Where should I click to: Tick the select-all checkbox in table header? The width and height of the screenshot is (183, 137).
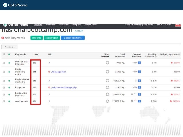(x=4, y=54)
